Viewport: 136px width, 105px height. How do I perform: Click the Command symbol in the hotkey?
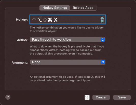[50, 20]
